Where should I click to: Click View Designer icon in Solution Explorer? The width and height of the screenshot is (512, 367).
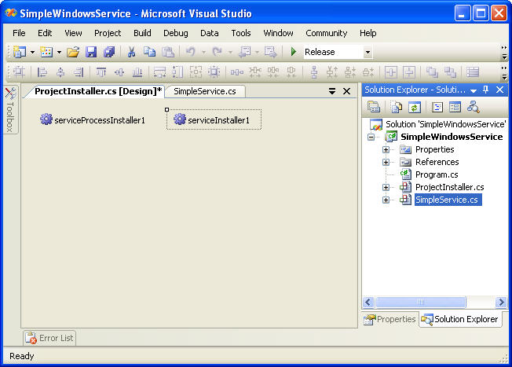click(x=455, y=107)
